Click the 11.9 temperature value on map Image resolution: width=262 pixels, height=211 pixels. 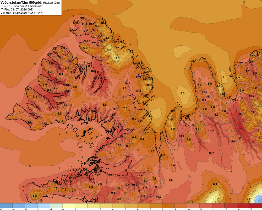pyautogui.click(x=29, y=122)
